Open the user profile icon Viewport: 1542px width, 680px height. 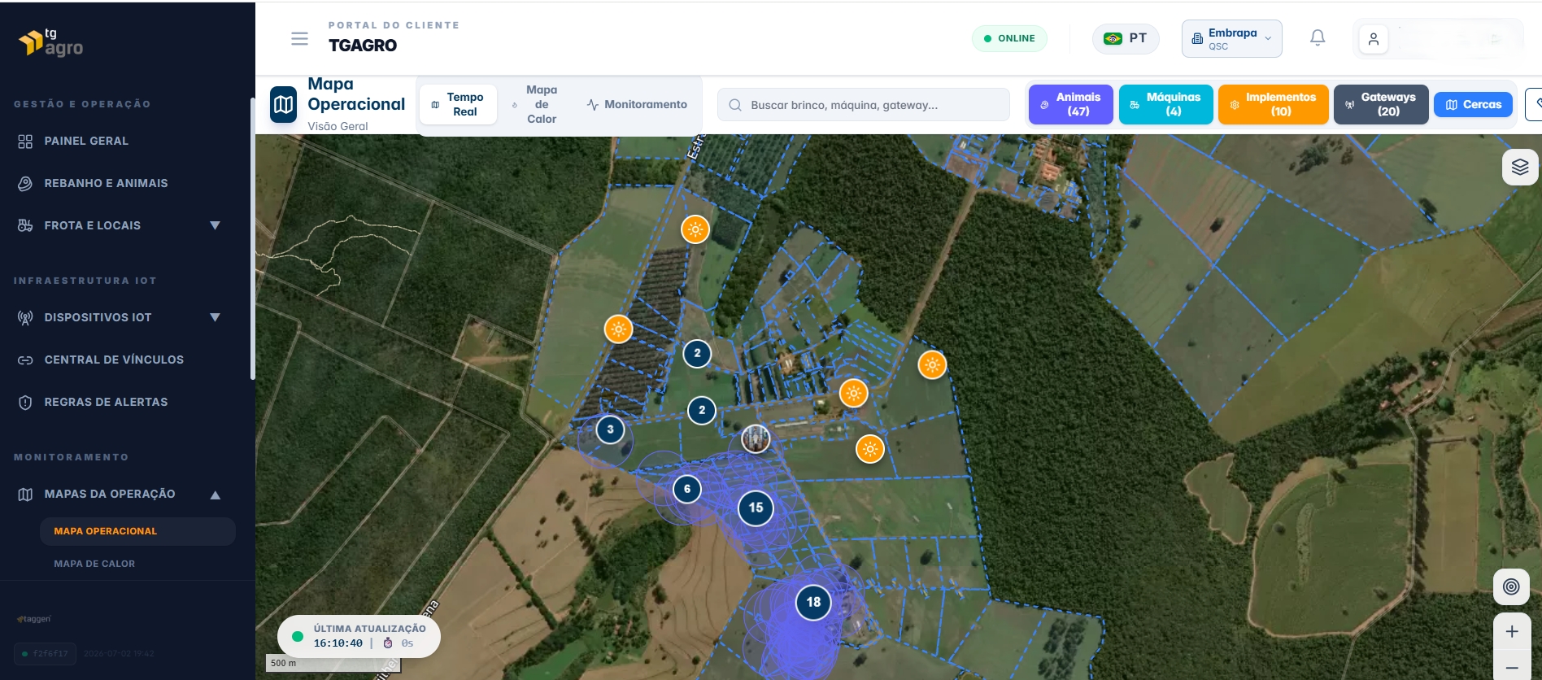coord(1374,39)
